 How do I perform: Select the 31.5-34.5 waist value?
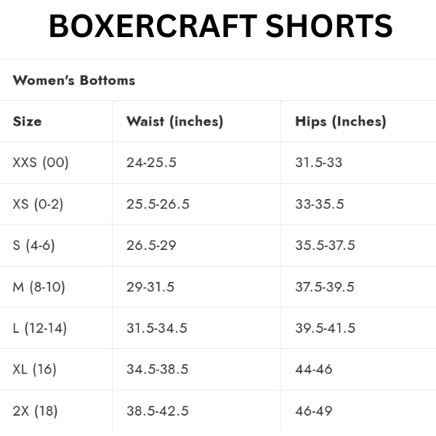pyautogui.click(x=156, y=328)
